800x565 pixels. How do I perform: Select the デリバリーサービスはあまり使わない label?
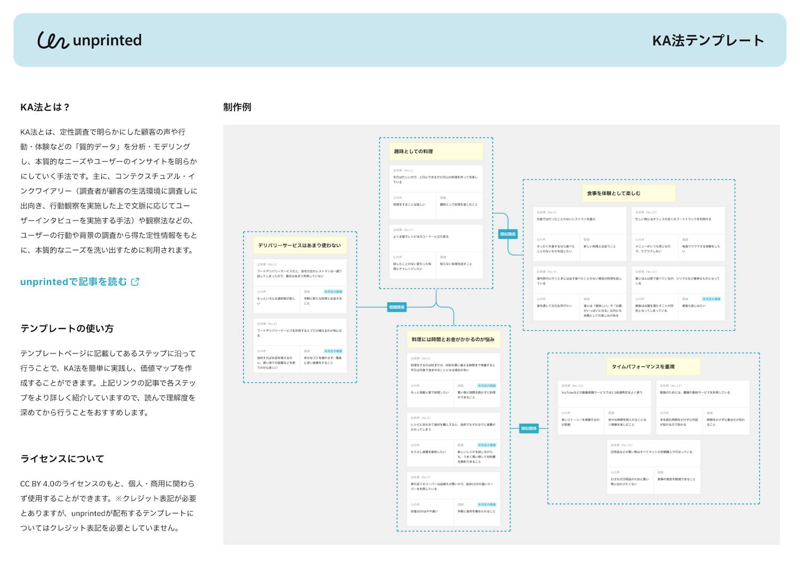pos(300,245)
